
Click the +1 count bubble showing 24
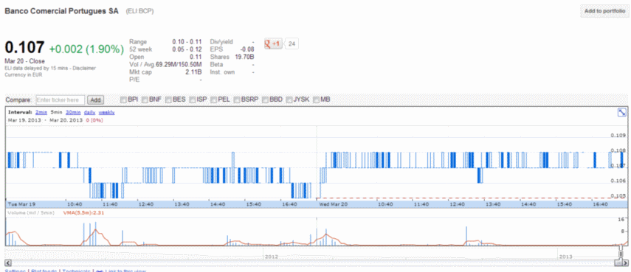point(292,43)
